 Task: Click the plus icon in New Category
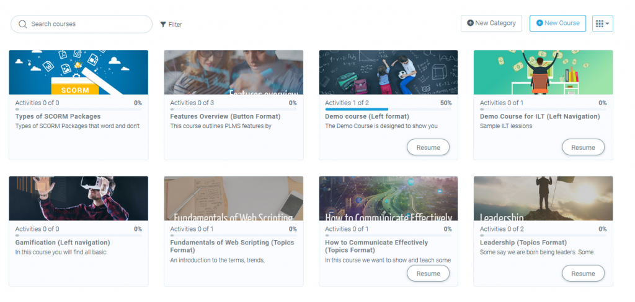470,24
